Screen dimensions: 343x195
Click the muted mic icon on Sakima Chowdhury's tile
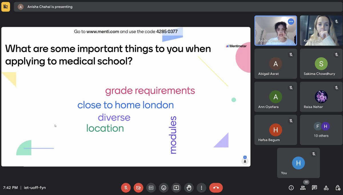click(x=336, y=55)
